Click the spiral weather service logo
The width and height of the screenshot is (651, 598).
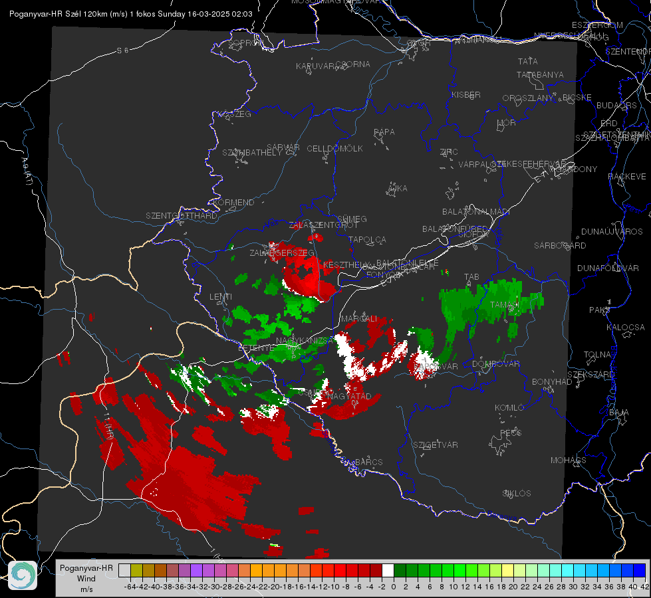(23, 575)
